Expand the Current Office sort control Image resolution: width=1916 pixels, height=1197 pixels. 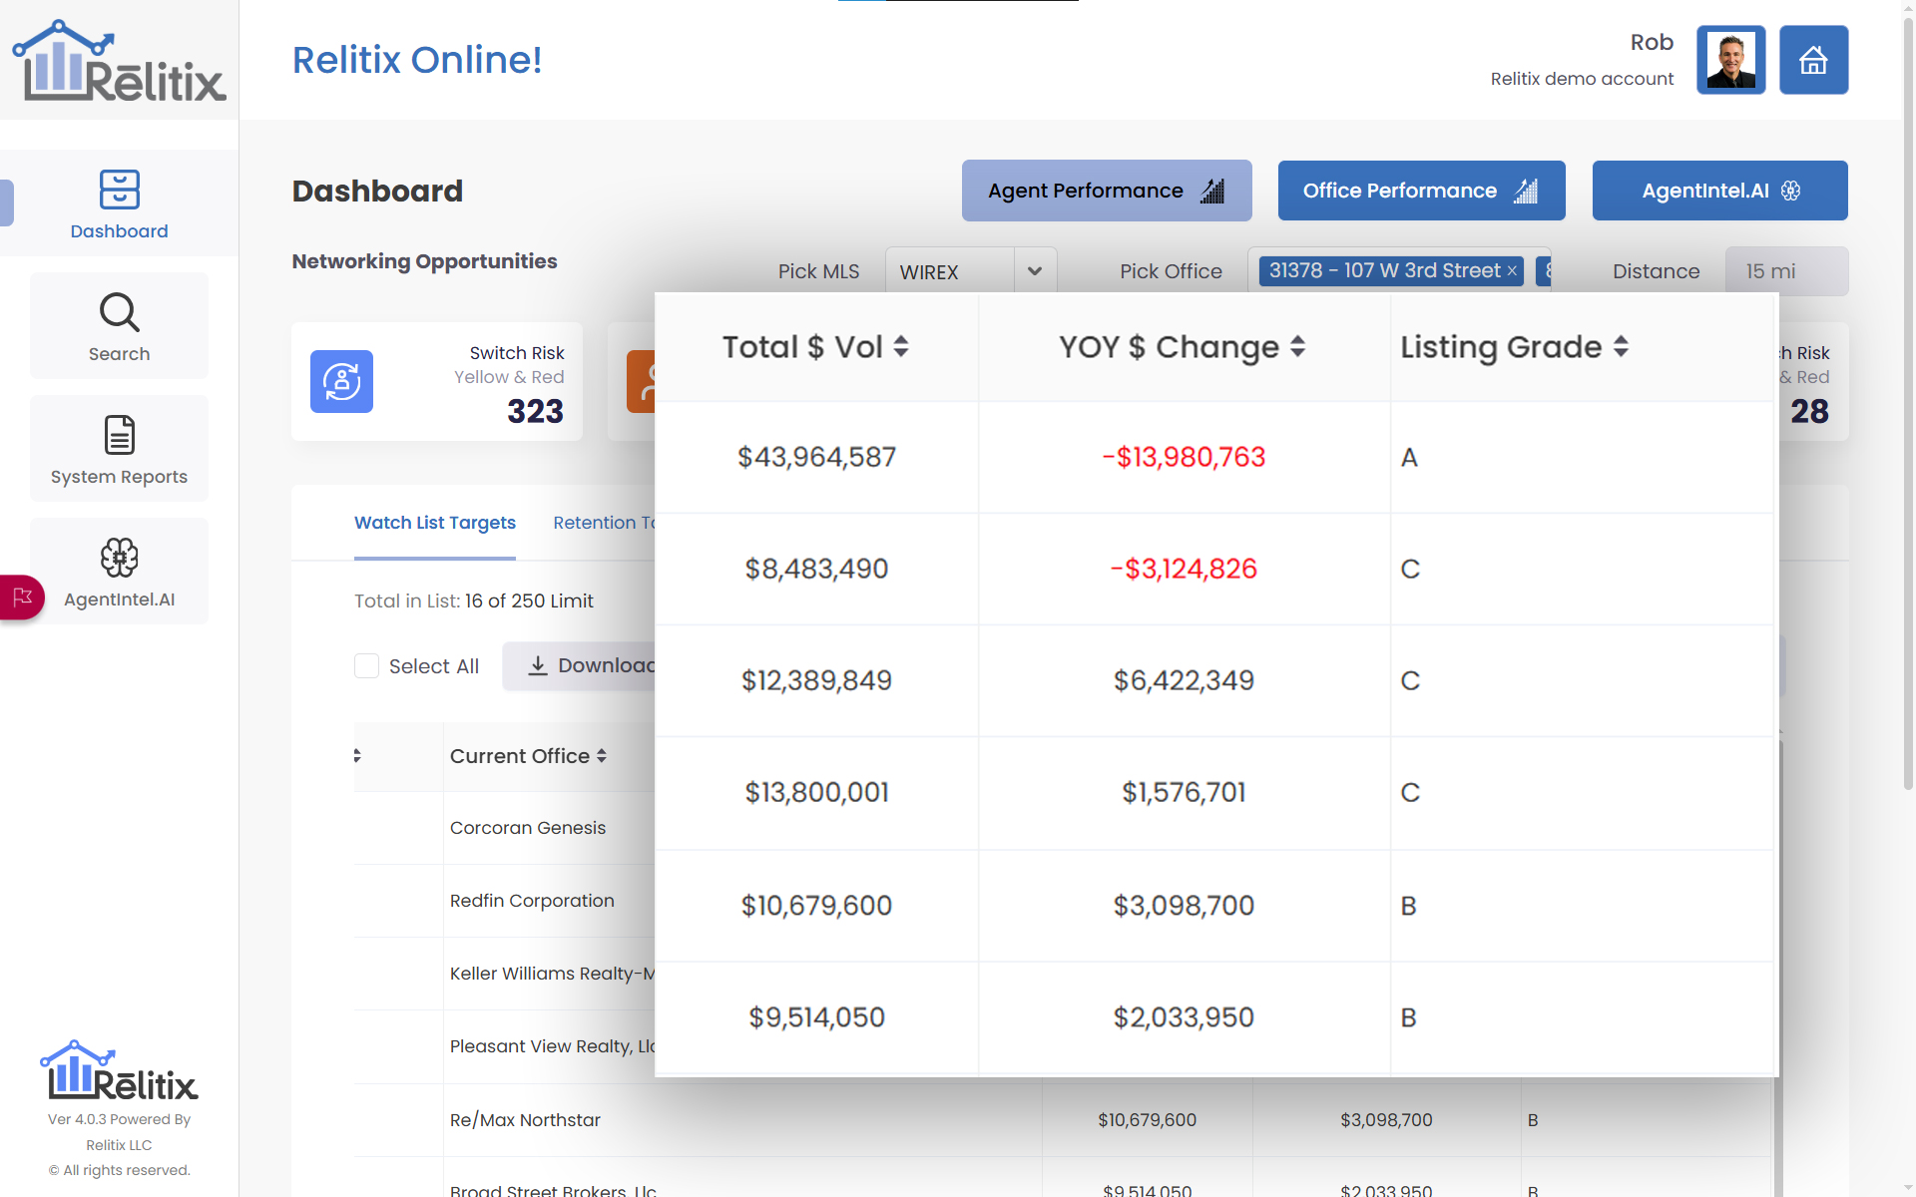click(x=603, y=756)
